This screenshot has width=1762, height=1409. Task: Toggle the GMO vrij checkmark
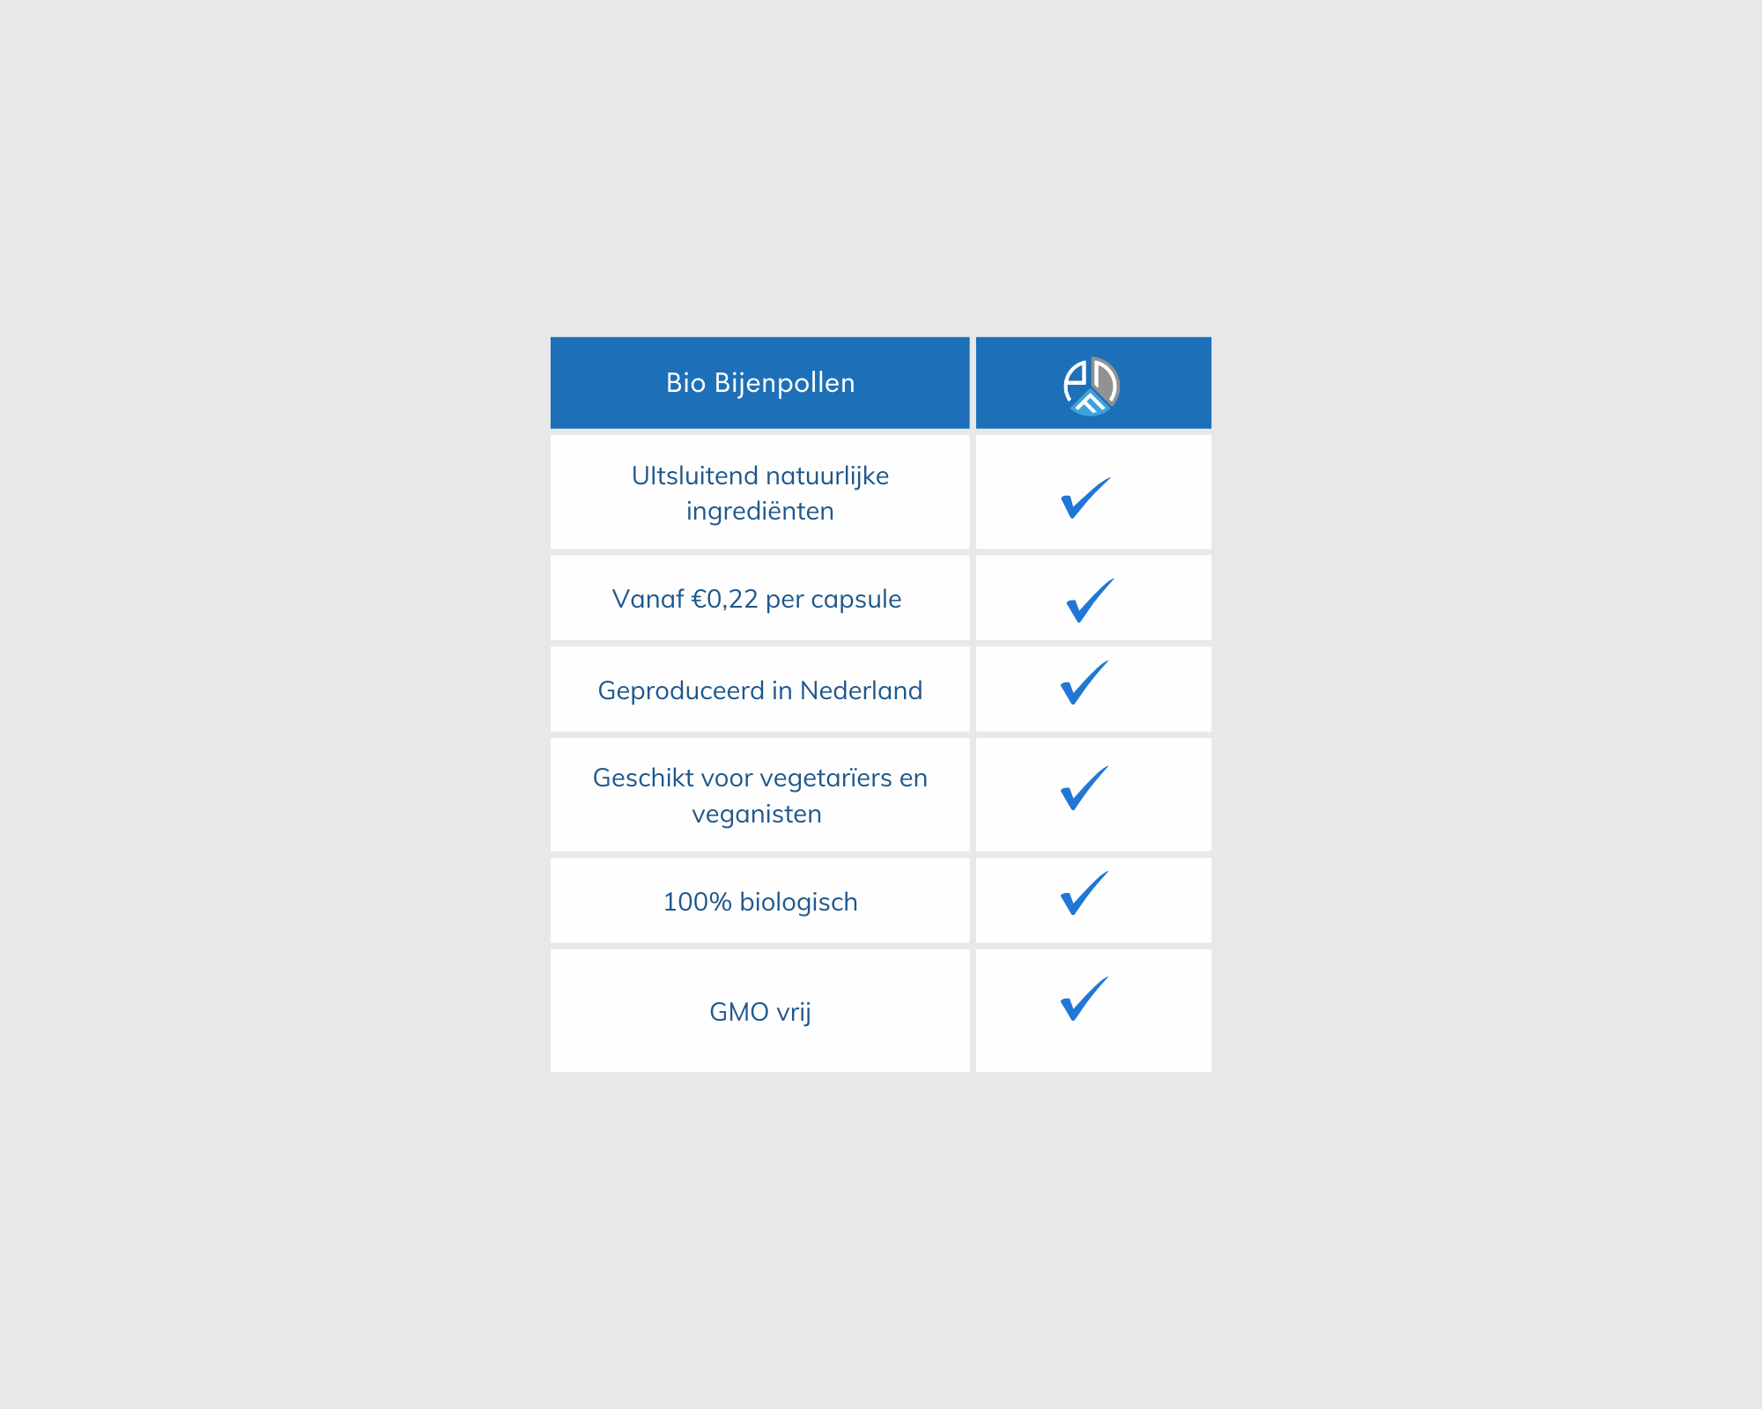pos(1085,999)
